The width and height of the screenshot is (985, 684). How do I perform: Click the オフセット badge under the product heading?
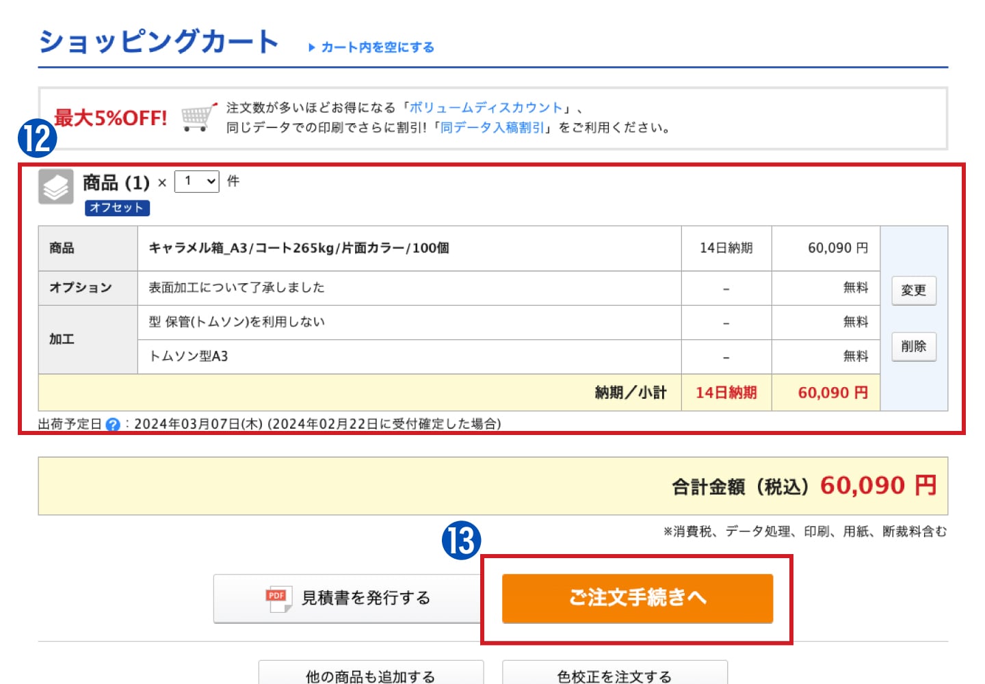coord(117,208)
